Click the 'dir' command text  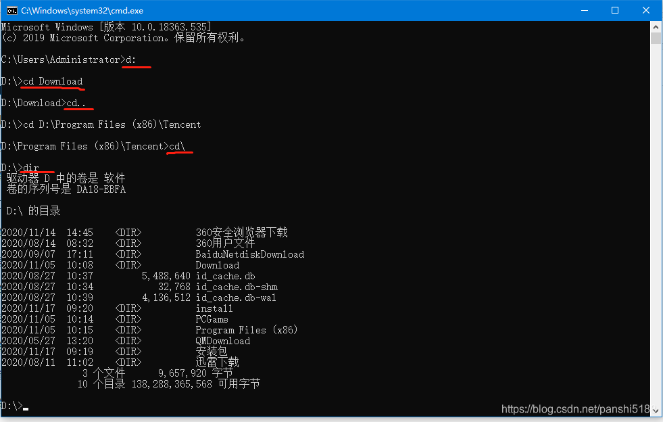click(31, 168)
